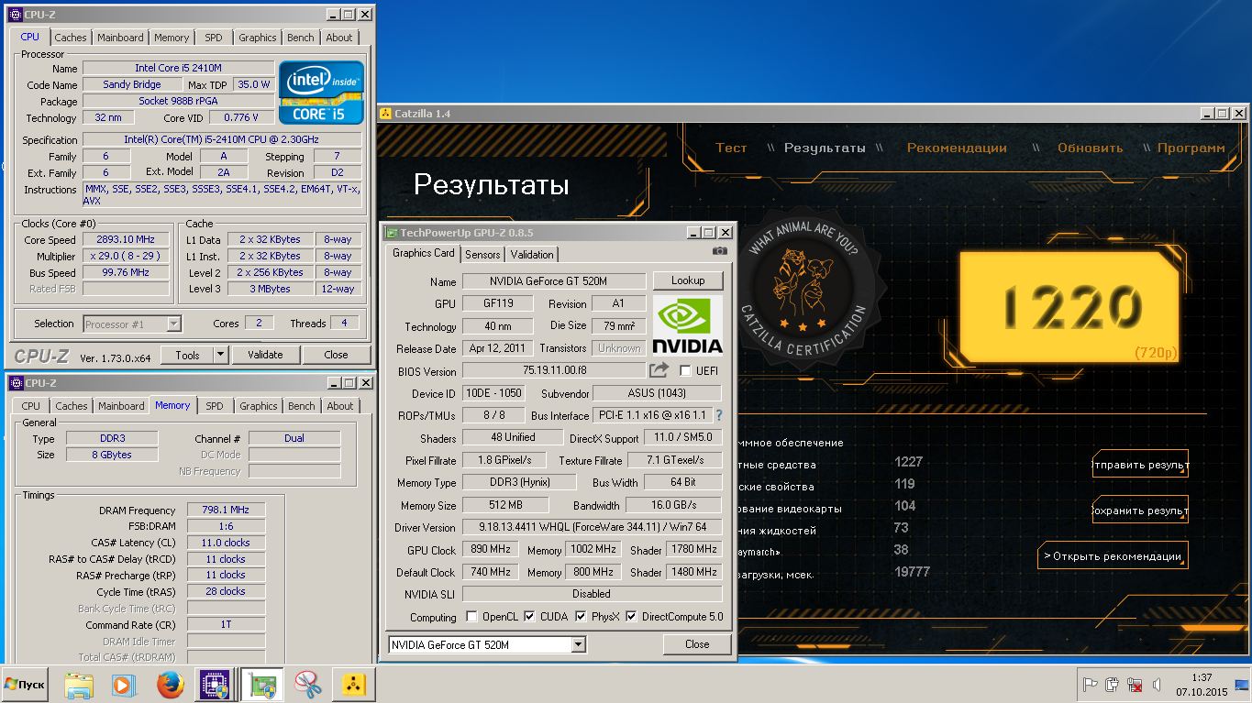The width and height of the screenshot is (1252, 703).
Task: Click the Intel Core i5 logo in CPU-Z
Action: point(321,93)
